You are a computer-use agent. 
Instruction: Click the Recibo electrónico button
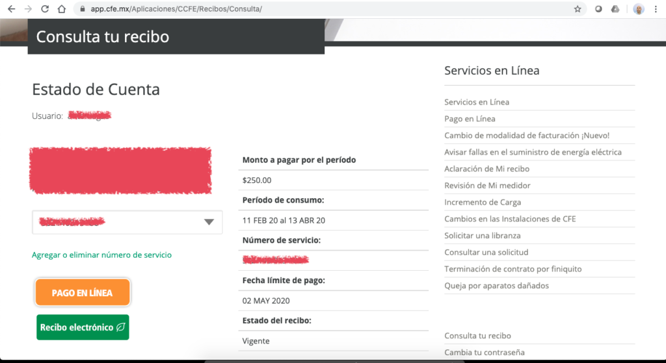point(83,327)
